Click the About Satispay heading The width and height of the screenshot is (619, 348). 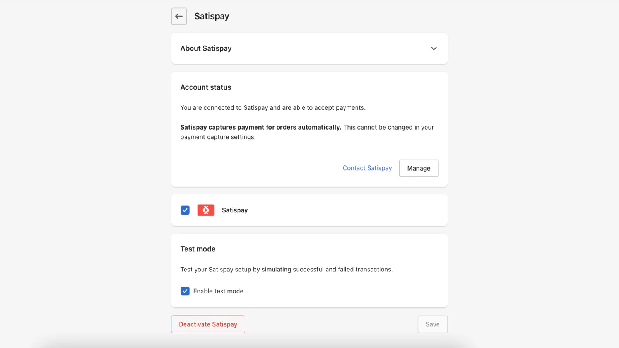pos(206,48)
